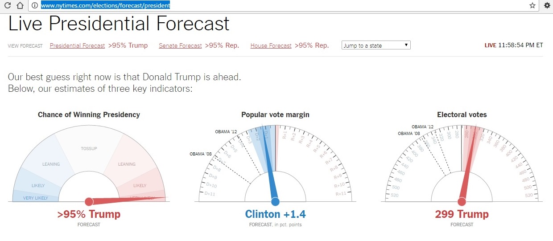The image size is (553, 241).
Task: Open the Jump to a state dropdown
Action: [x=376, y=45]
